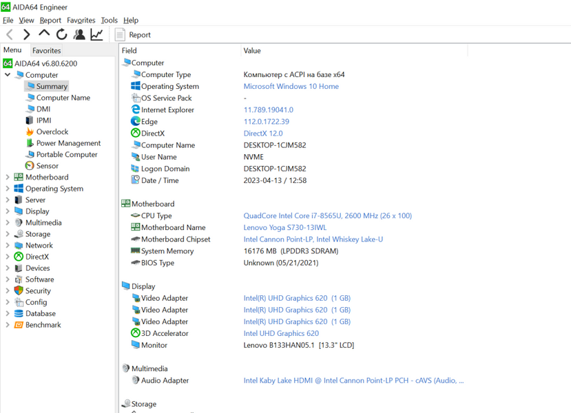Viewport: 571px width, 413px height.
Task: Expand the Security tree node
Action: point(8,290)
